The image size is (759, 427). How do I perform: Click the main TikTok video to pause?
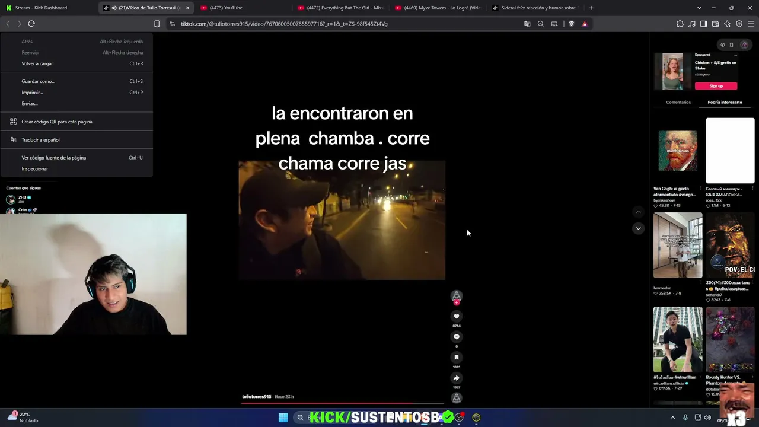(x=342, y=220)
